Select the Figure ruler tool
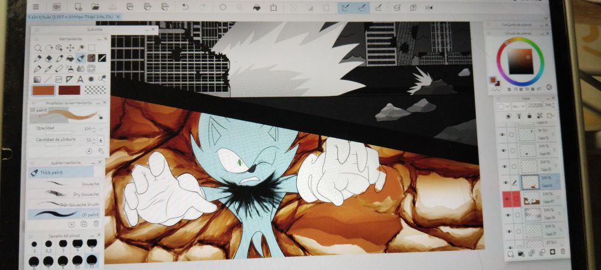The width and height of the screenshot is (601, 270). [70, 80]
